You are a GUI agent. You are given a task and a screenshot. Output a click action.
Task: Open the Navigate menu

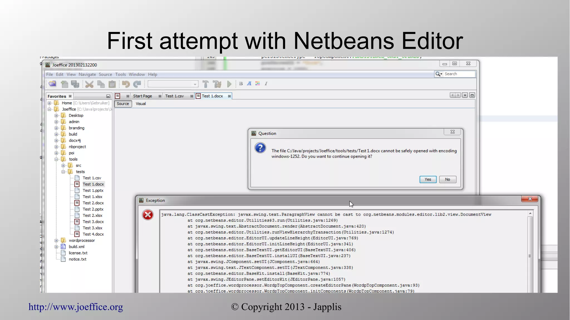pos(87,74)
